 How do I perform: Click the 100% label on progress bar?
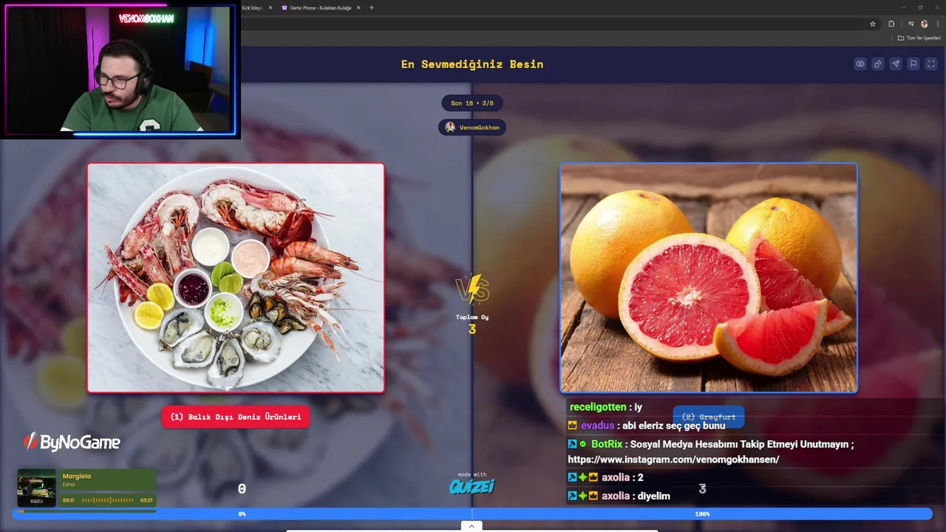[x=702, y=514]
